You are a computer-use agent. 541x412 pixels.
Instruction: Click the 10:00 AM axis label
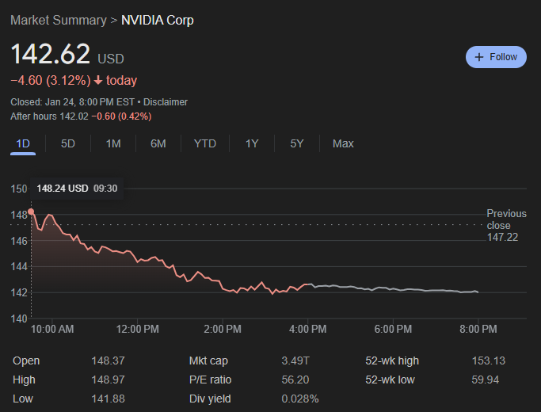click(52, 329)
